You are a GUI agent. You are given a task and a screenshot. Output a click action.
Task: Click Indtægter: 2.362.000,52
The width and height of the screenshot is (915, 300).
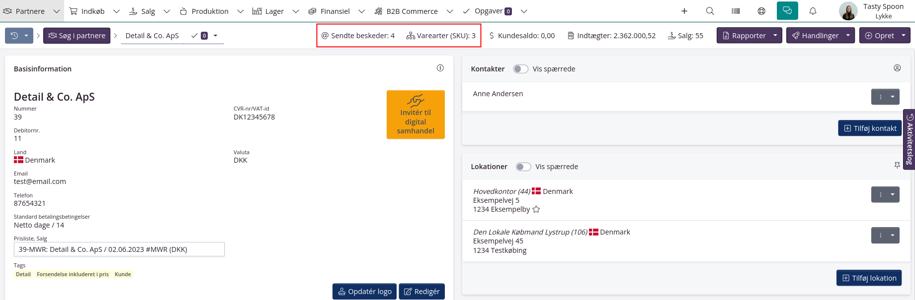tap(612, 36)
